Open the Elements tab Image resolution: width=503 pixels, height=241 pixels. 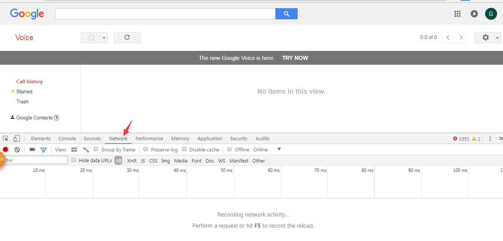point(41,138)
